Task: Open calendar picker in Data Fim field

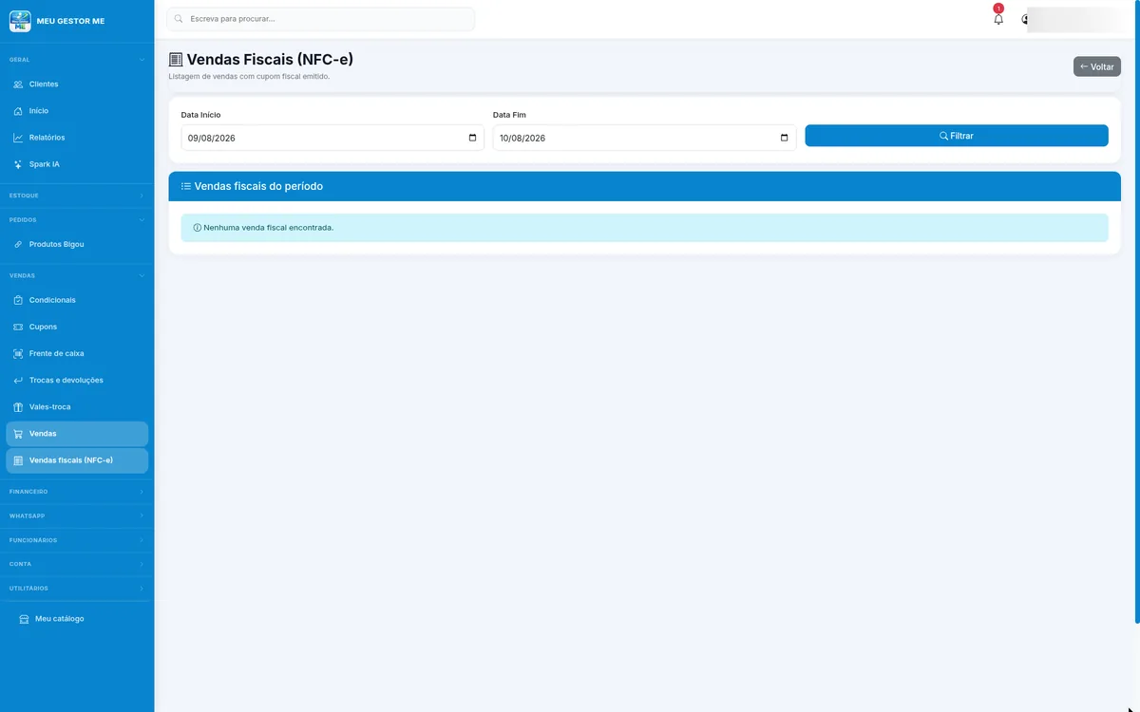Action: 784,138
